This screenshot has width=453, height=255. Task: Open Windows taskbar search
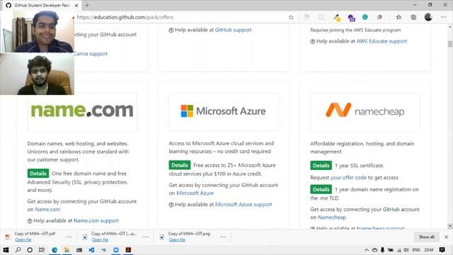[x=18, y=250]
